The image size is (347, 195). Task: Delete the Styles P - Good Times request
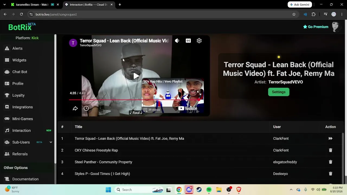[x=330, y=174]
